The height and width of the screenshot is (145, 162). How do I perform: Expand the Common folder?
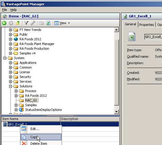pos(10,67)
